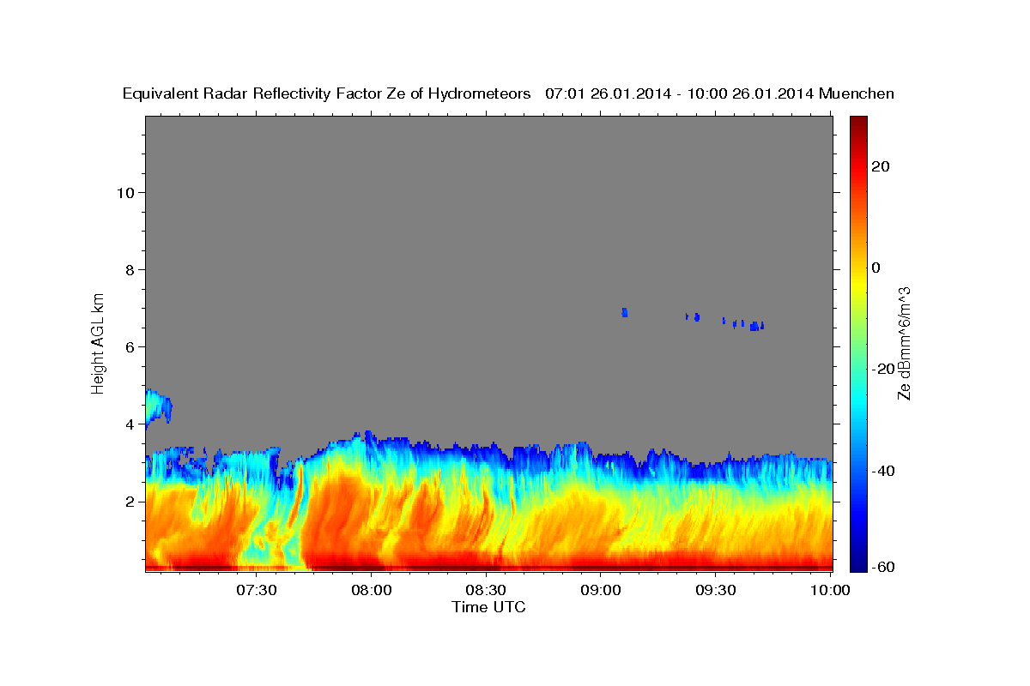Click the 'Time UTC' axis label
The height and width of the screenshot is (686, 1030).
[x=488, y=607]
